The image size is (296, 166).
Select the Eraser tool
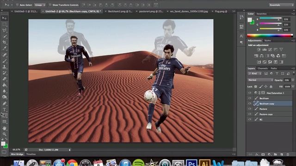[4, 79]
